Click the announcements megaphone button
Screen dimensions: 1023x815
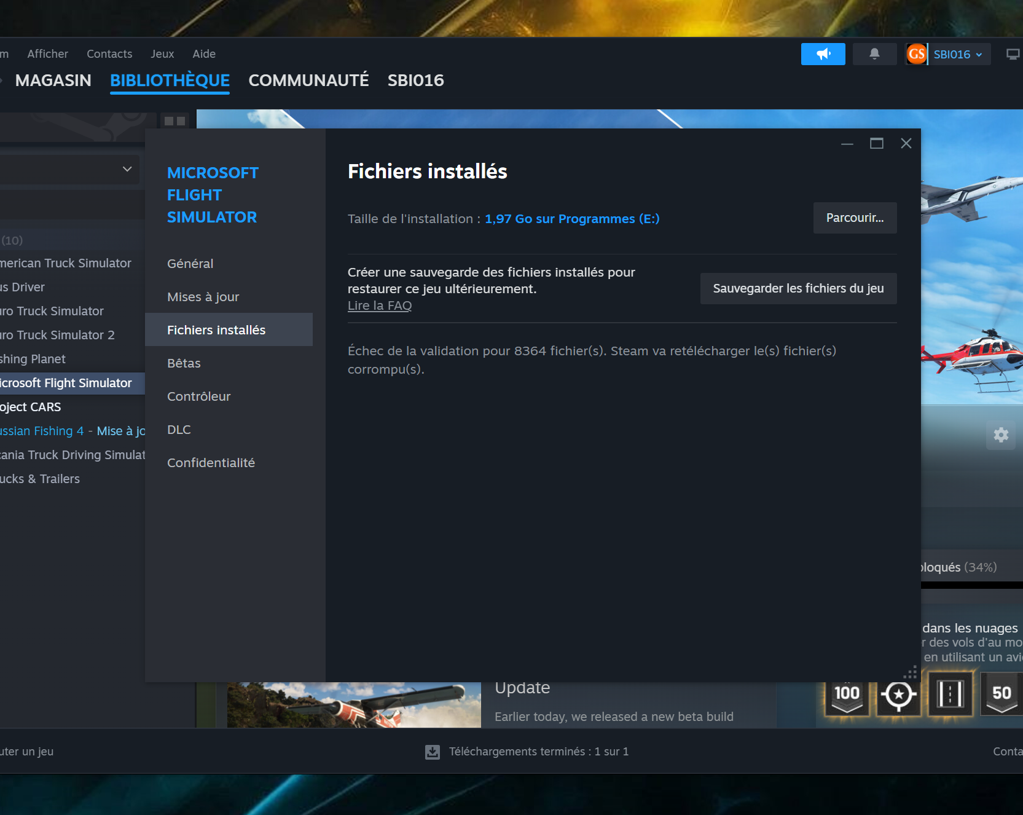coord(823,54)
